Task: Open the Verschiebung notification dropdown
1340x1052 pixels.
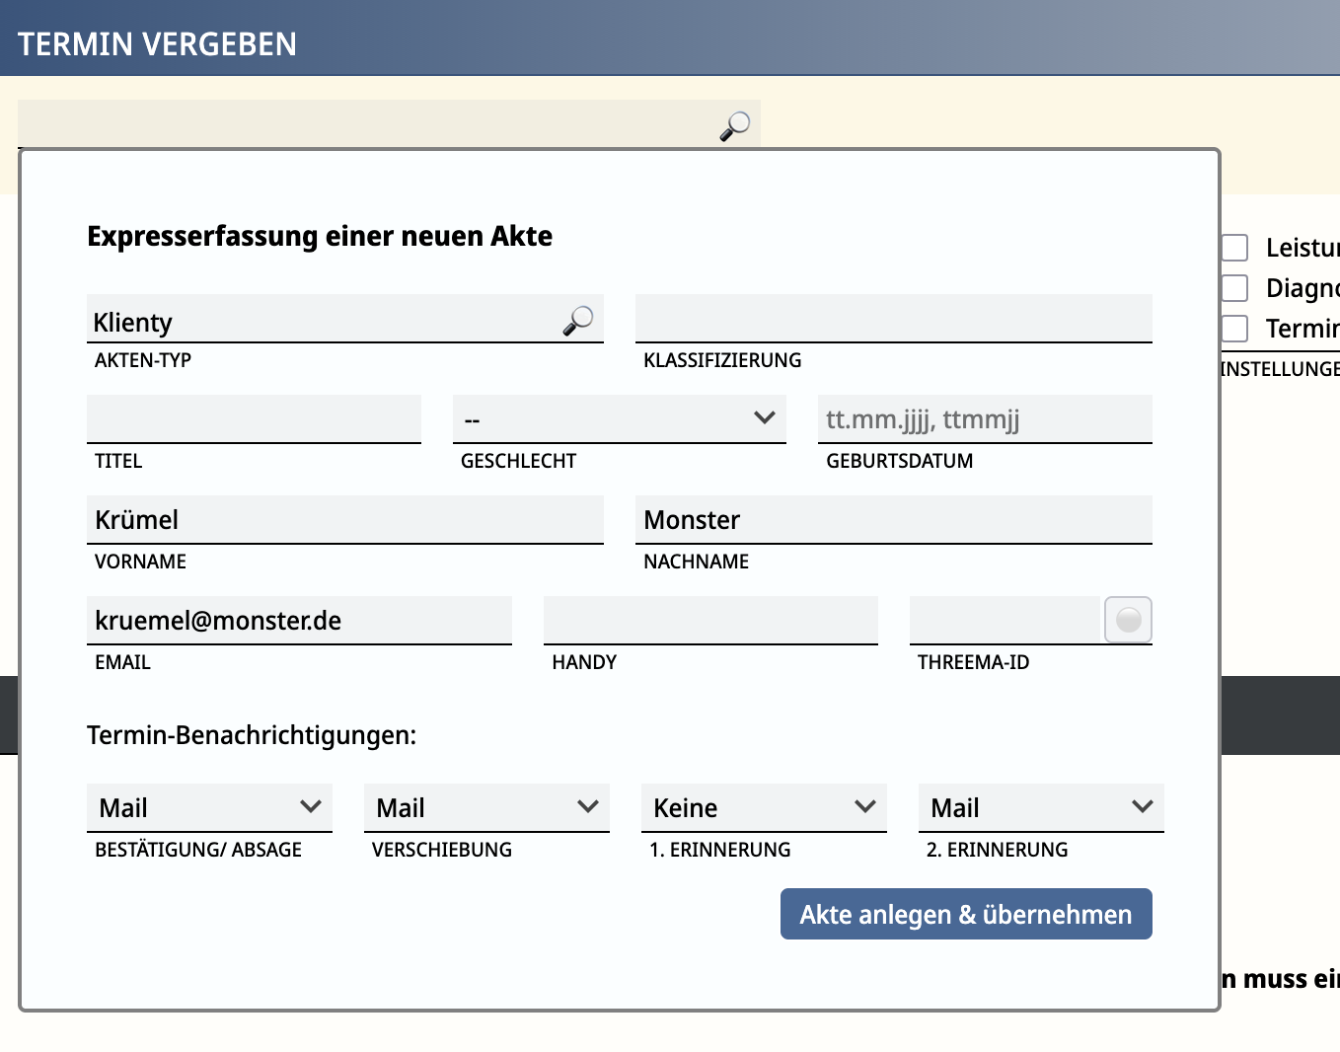Action: [x=486, y=807]
